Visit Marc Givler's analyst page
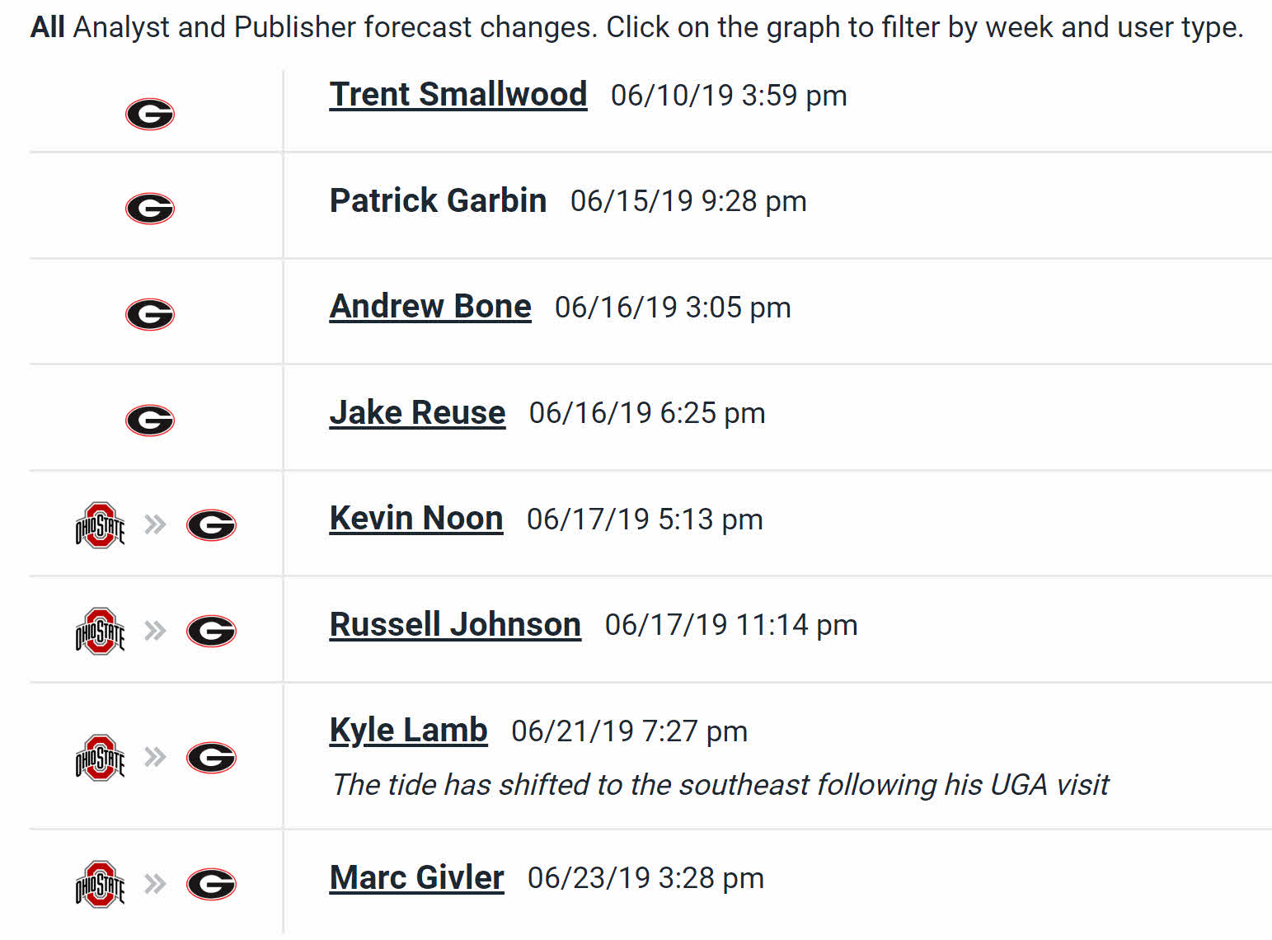1272x940 pixels. point(417,877)
